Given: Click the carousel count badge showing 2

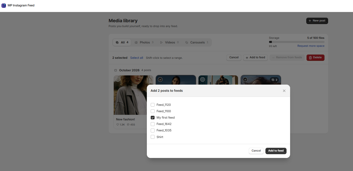Looking at the screenshot, I should 274,80.
